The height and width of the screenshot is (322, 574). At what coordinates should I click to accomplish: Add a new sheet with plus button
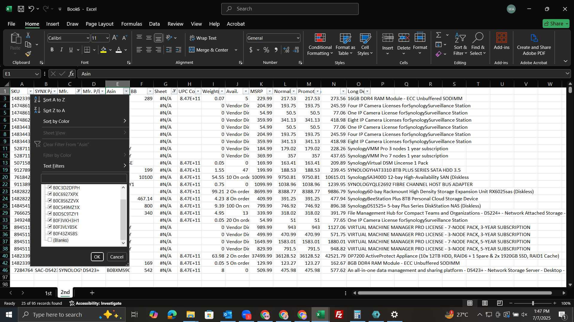tap(92, 293)
